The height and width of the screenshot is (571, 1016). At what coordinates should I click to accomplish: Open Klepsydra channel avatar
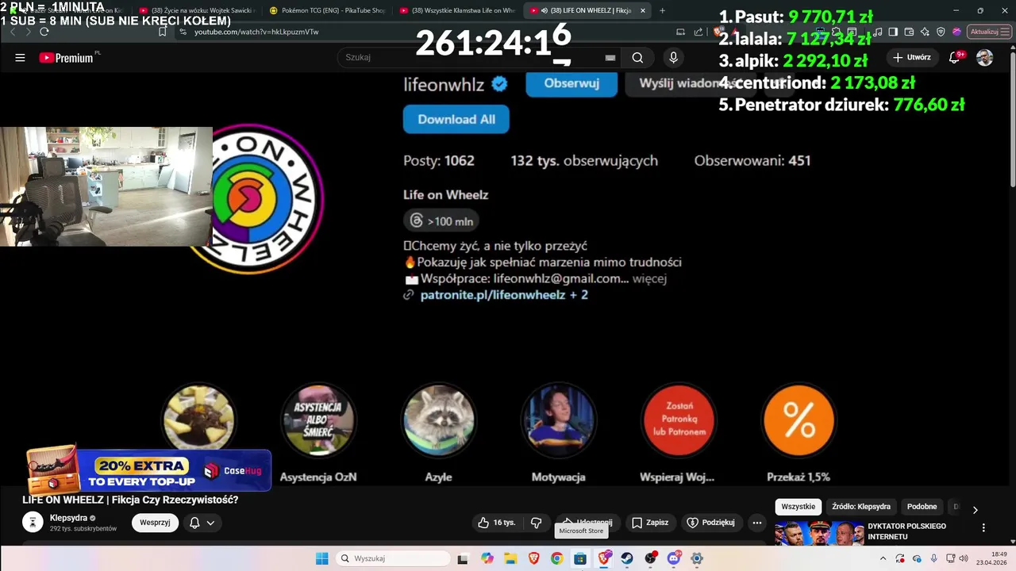pos(33,522)
